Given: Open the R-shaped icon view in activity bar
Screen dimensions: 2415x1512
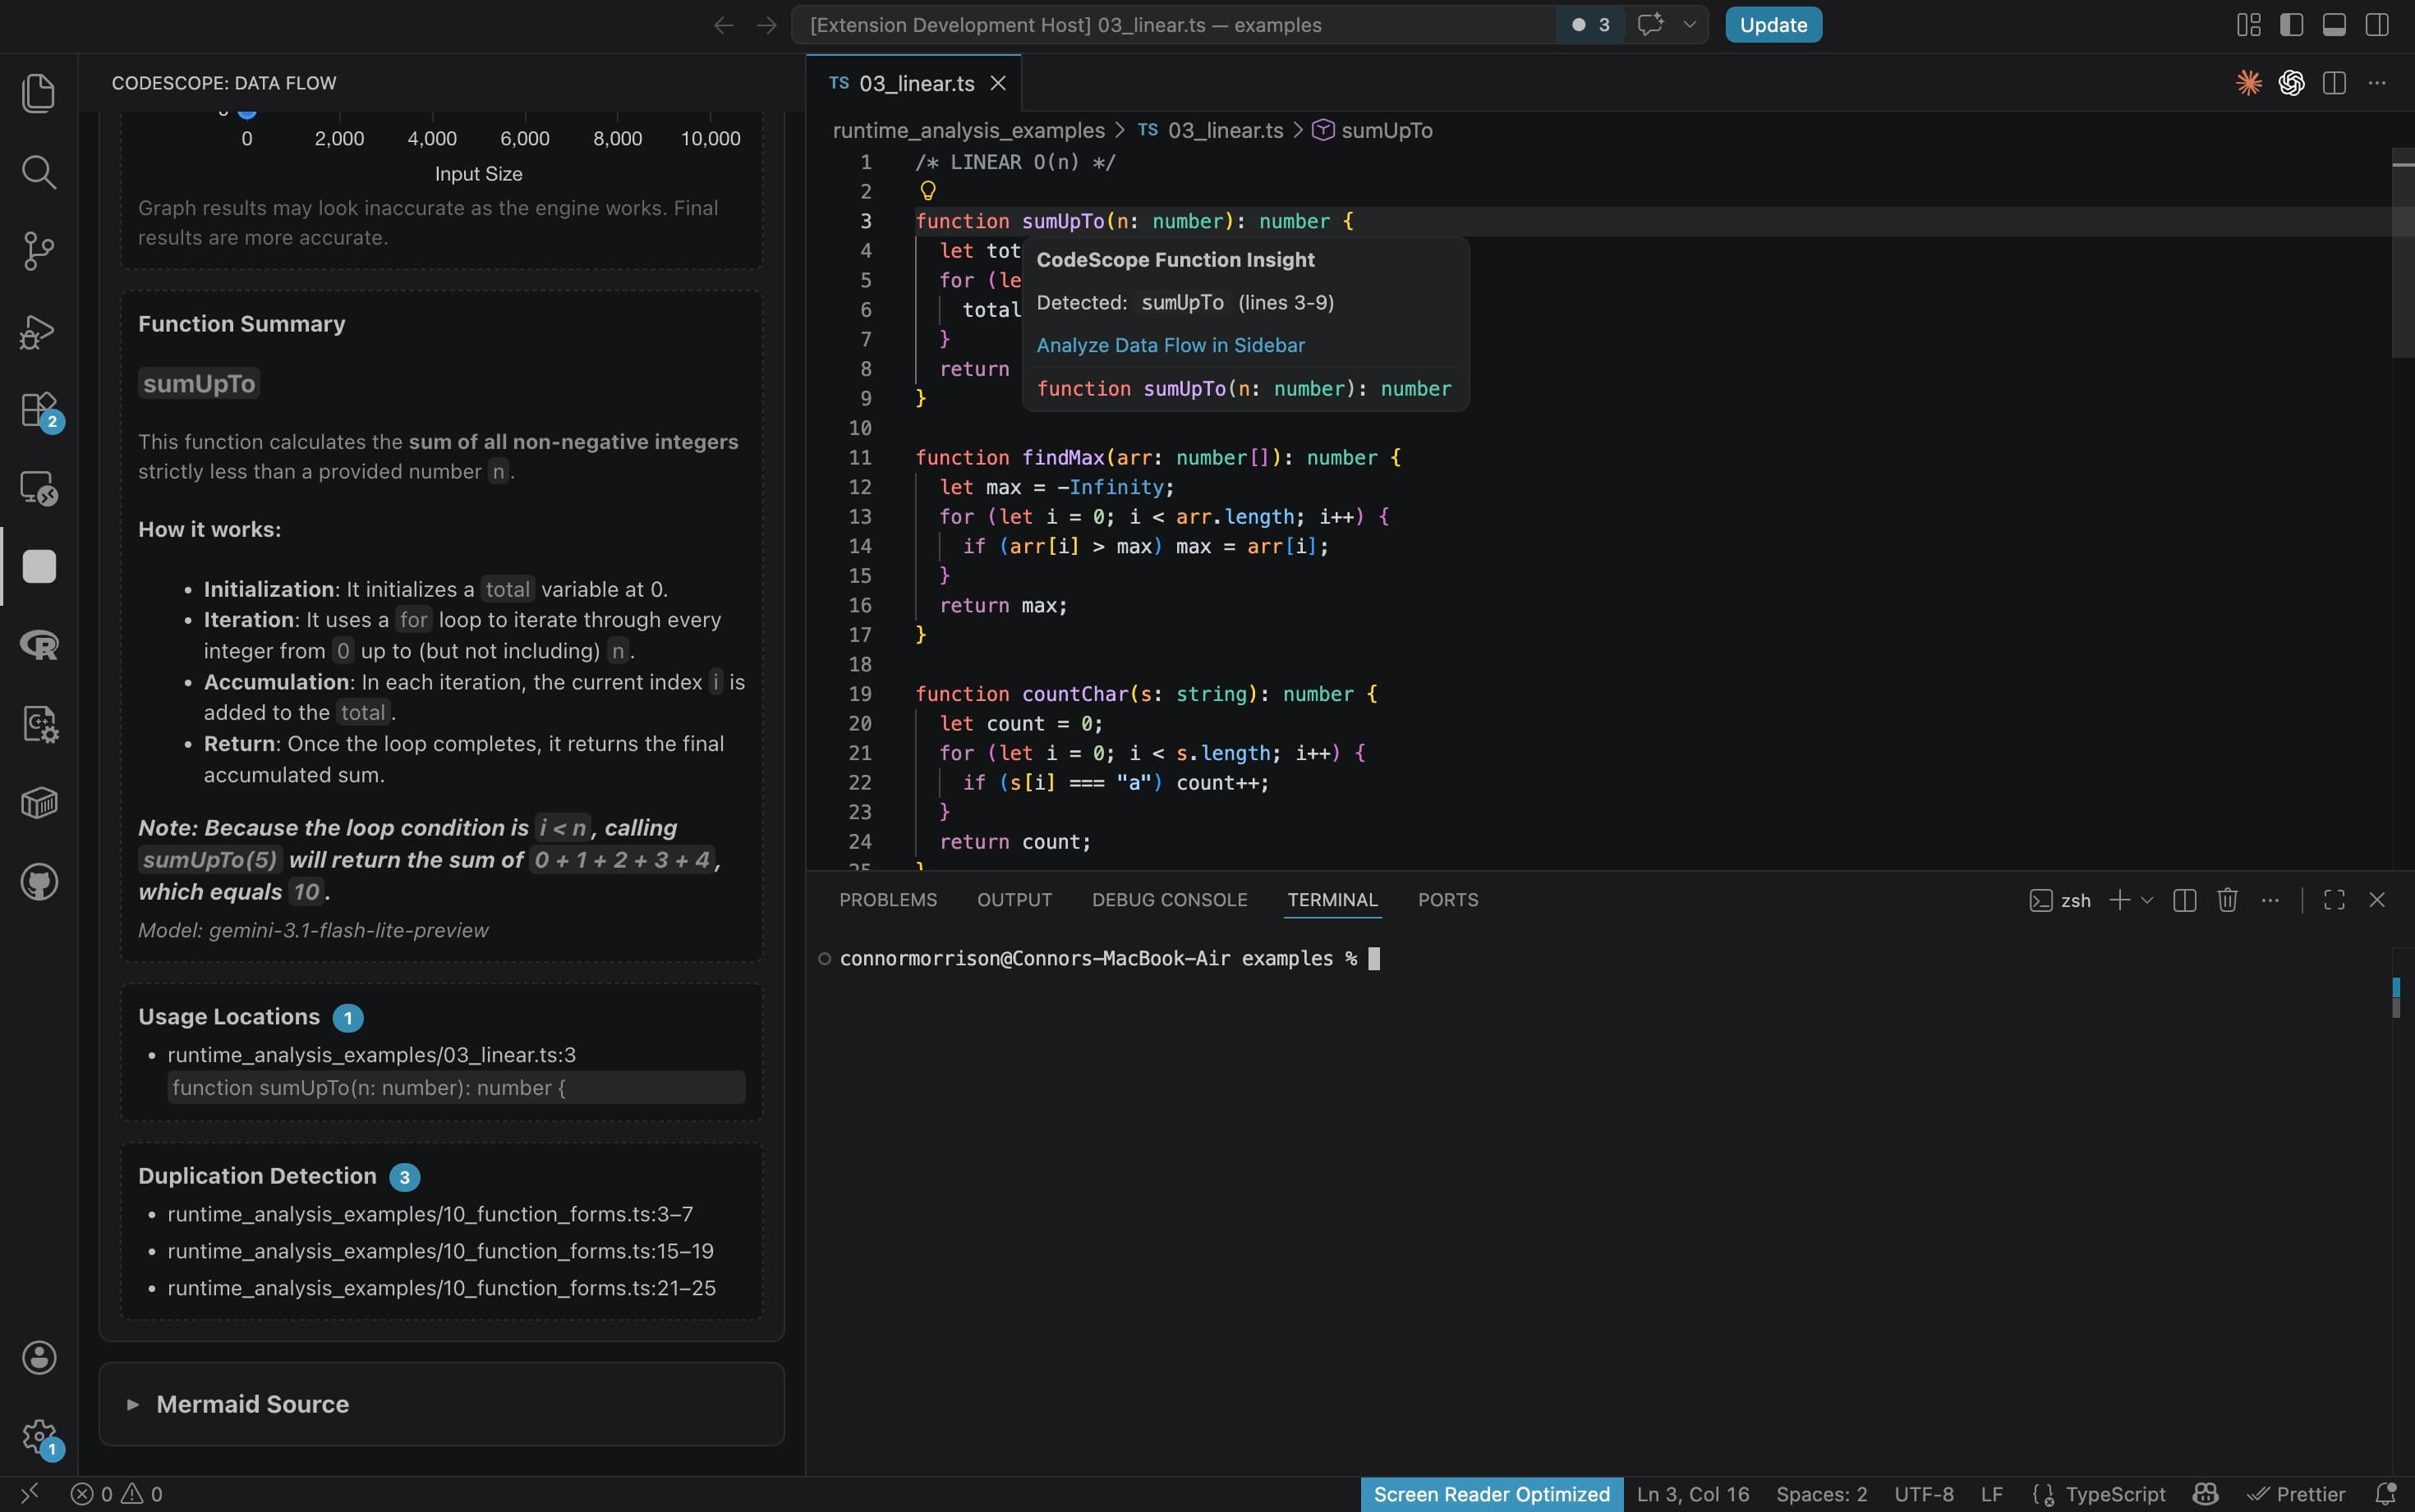Looking at the screenshot, I should (x=39, y=645).
